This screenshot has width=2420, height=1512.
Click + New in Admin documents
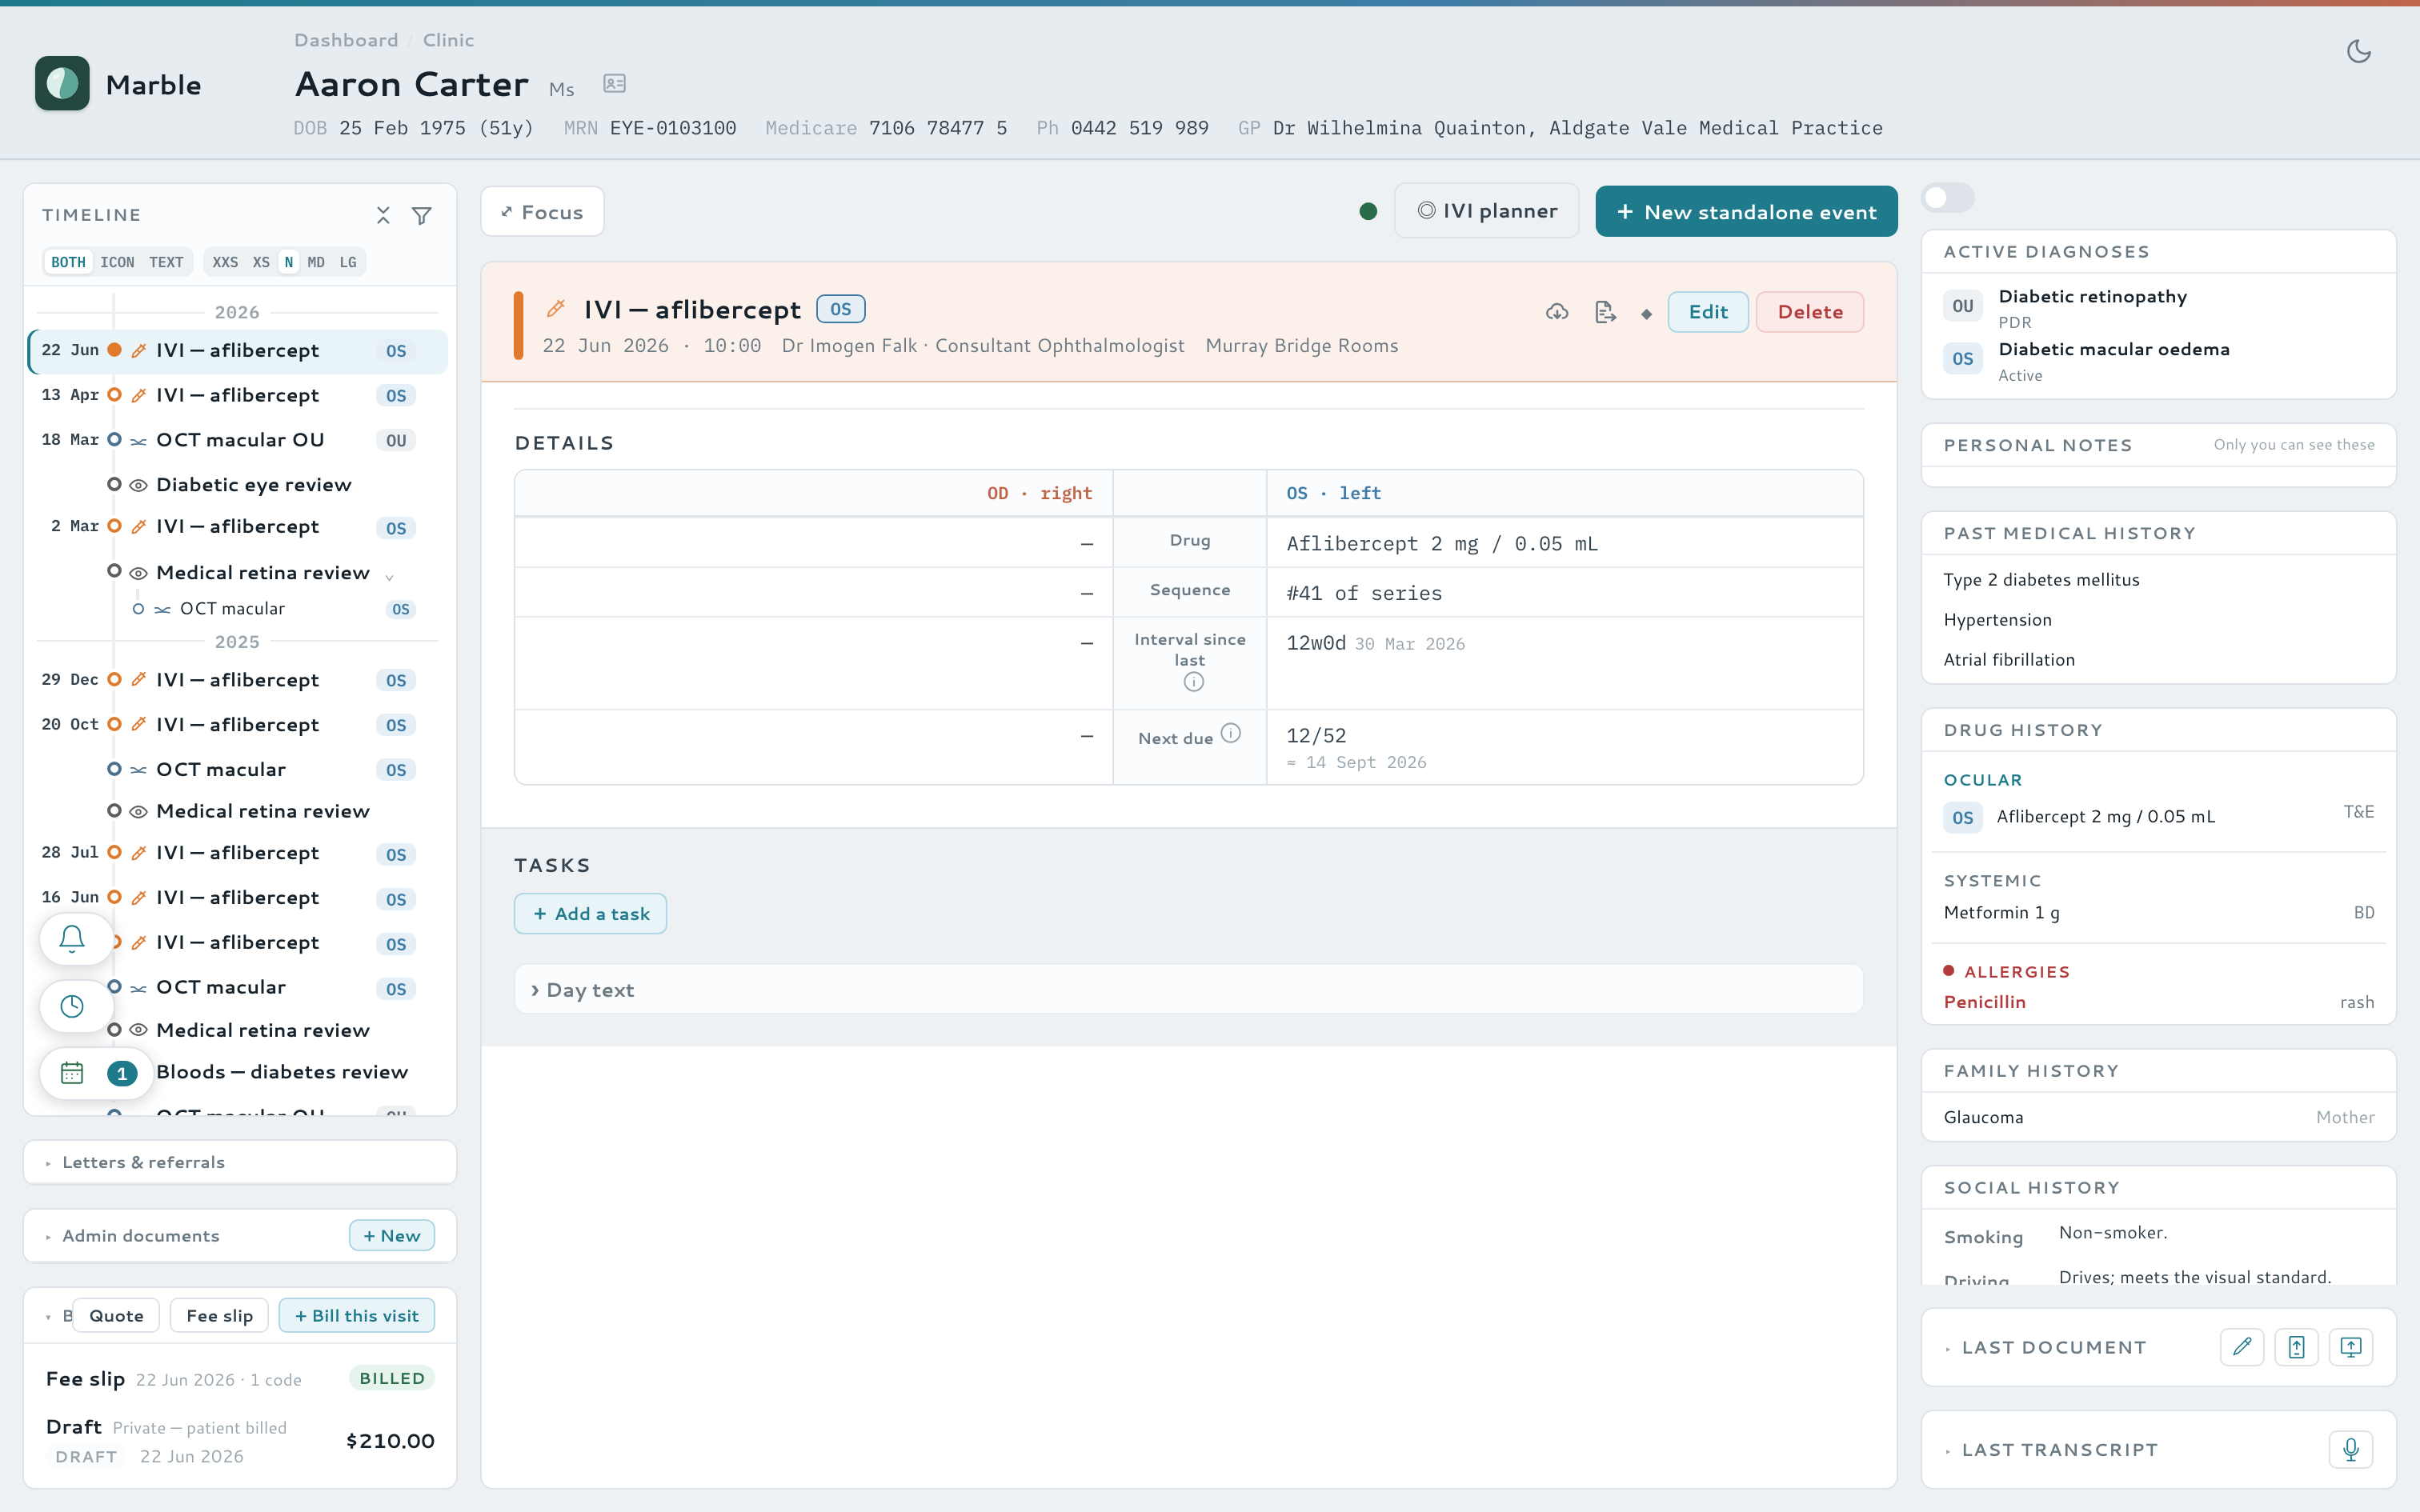(392, 1236)
